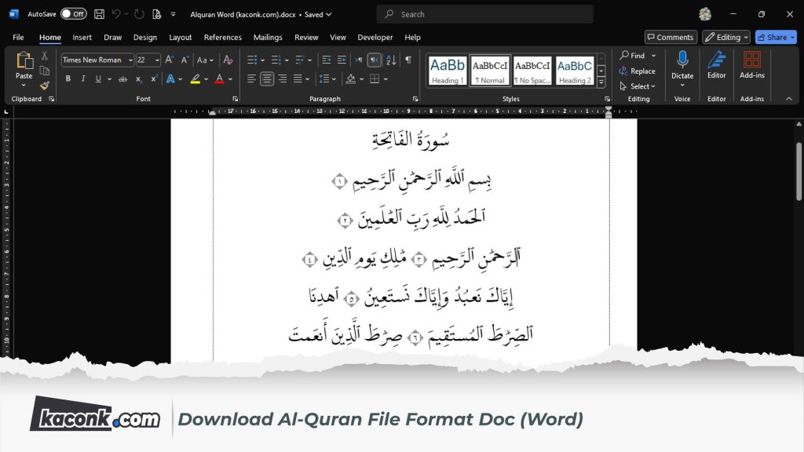The width and height of the screenshot is (804, 452).
Task: Open the Mailings tab
Action: point(268,37)
